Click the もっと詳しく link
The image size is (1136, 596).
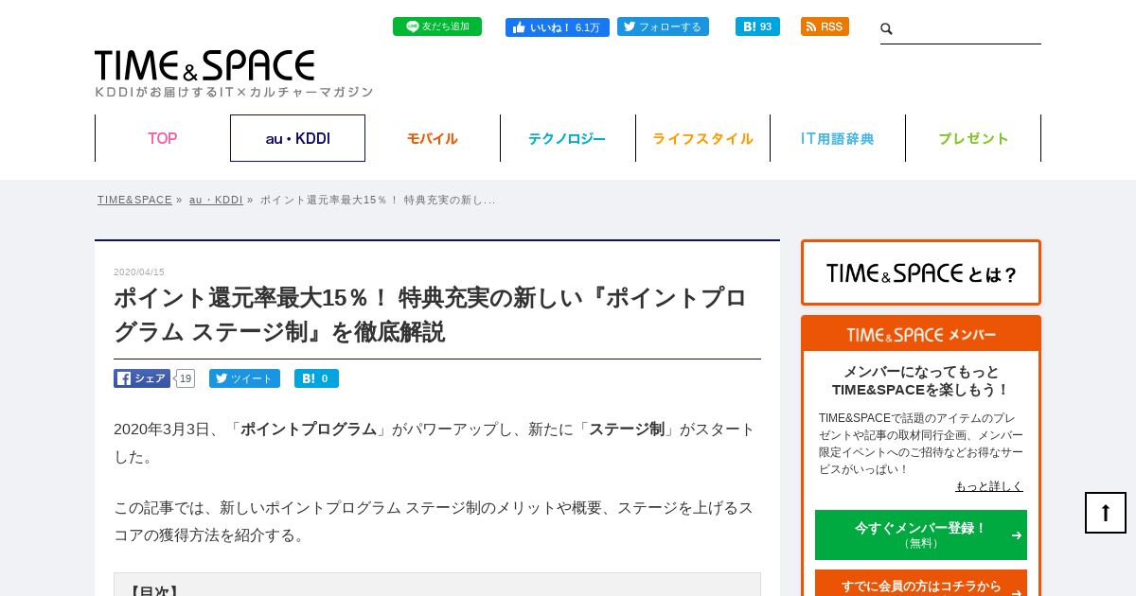tap(989, 485)
